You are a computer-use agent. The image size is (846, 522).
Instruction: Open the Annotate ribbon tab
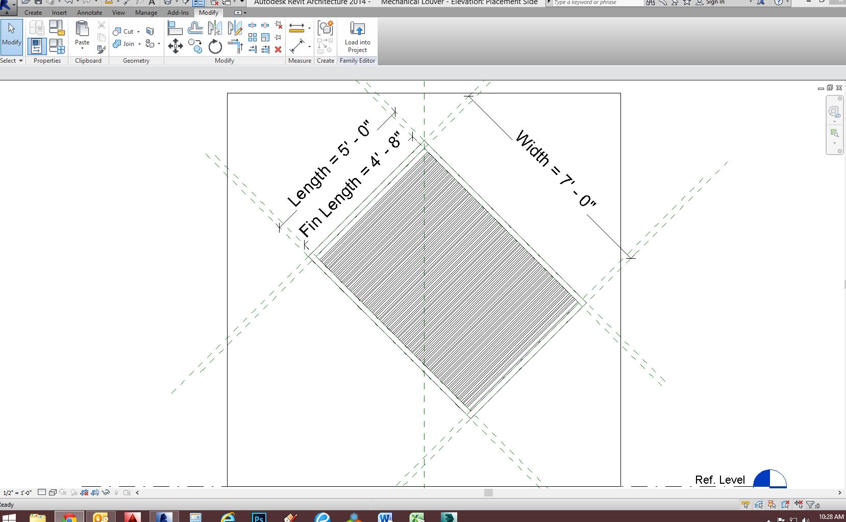coord(90,13)
